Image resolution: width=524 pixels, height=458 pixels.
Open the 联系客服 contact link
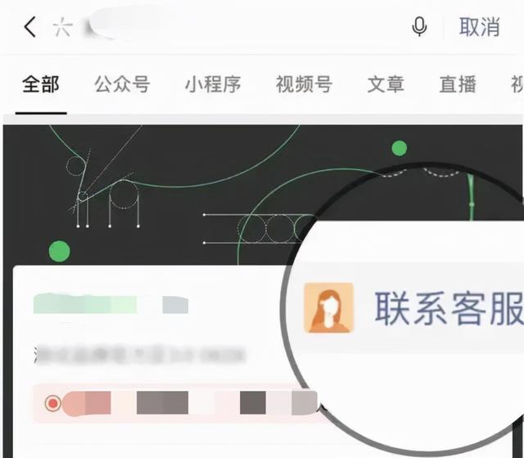tap(449, 308)
